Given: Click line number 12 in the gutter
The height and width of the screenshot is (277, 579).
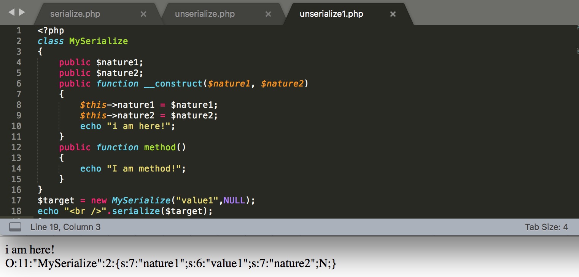Looking at the screenshot, I should point(16,147).
